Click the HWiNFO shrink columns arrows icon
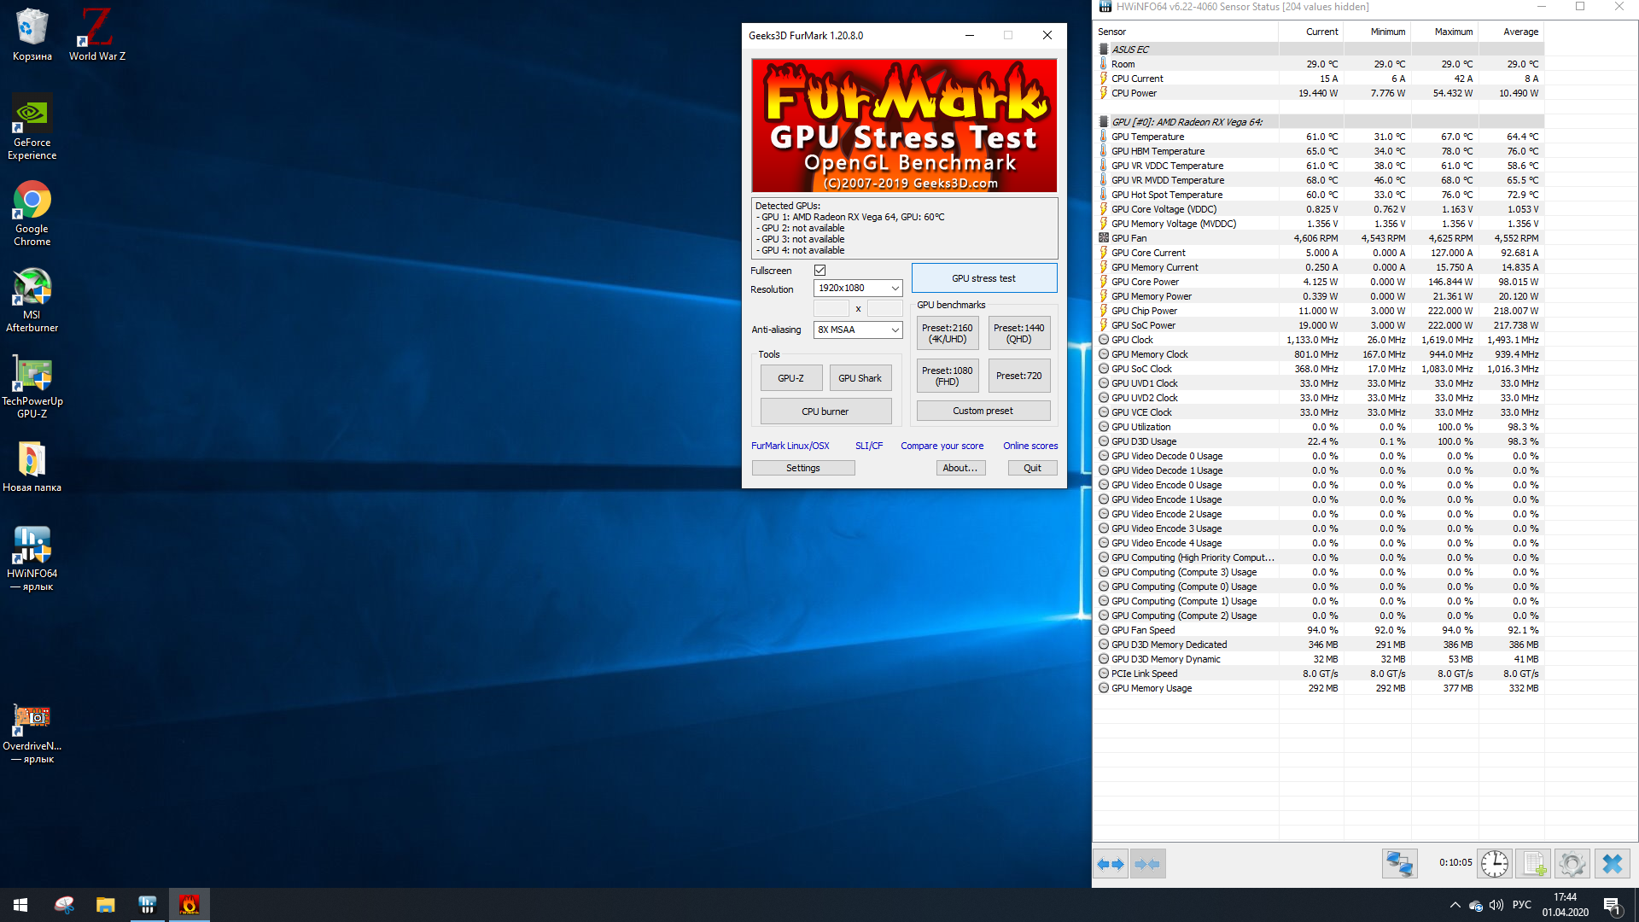1639x922 pixels. pyautogui.click(x=1147, y=864)
